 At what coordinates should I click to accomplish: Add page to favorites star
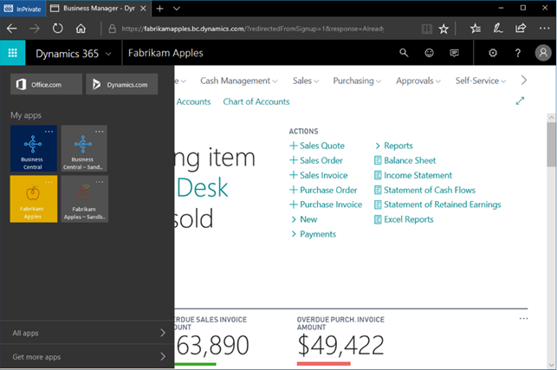(x=444, y=29)
